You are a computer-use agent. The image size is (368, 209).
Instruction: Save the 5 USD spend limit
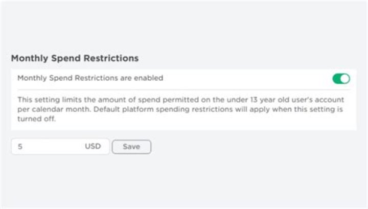coord(131,147)
